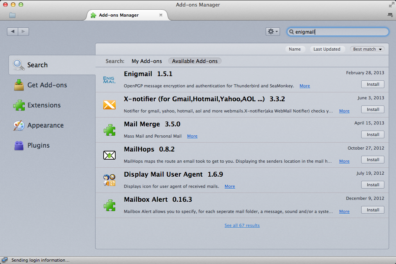Click the Mailbox Alert 0.16.3 title
Screen dimensions: 396x264
pyautogui.click(x=158, y=199)
